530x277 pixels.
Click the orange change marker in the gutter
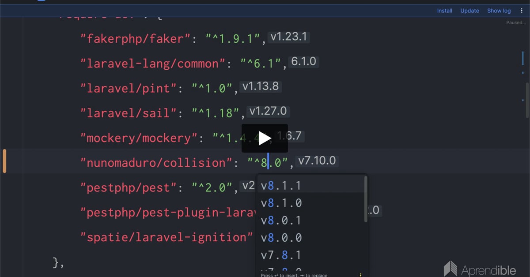click(4, 161)
